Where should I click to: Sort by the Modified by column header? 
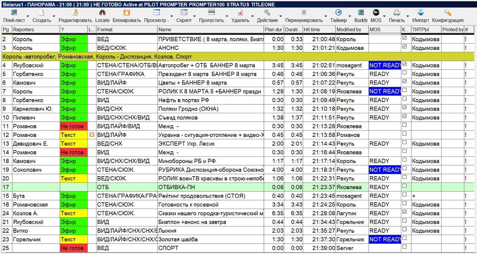pos(352,29)
